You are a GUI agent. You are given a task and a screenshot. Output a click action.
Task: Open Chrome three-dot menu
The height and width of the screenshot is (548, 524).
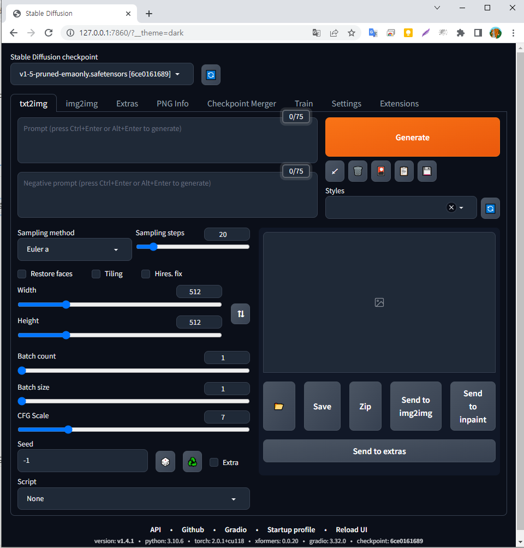[513, 33]
